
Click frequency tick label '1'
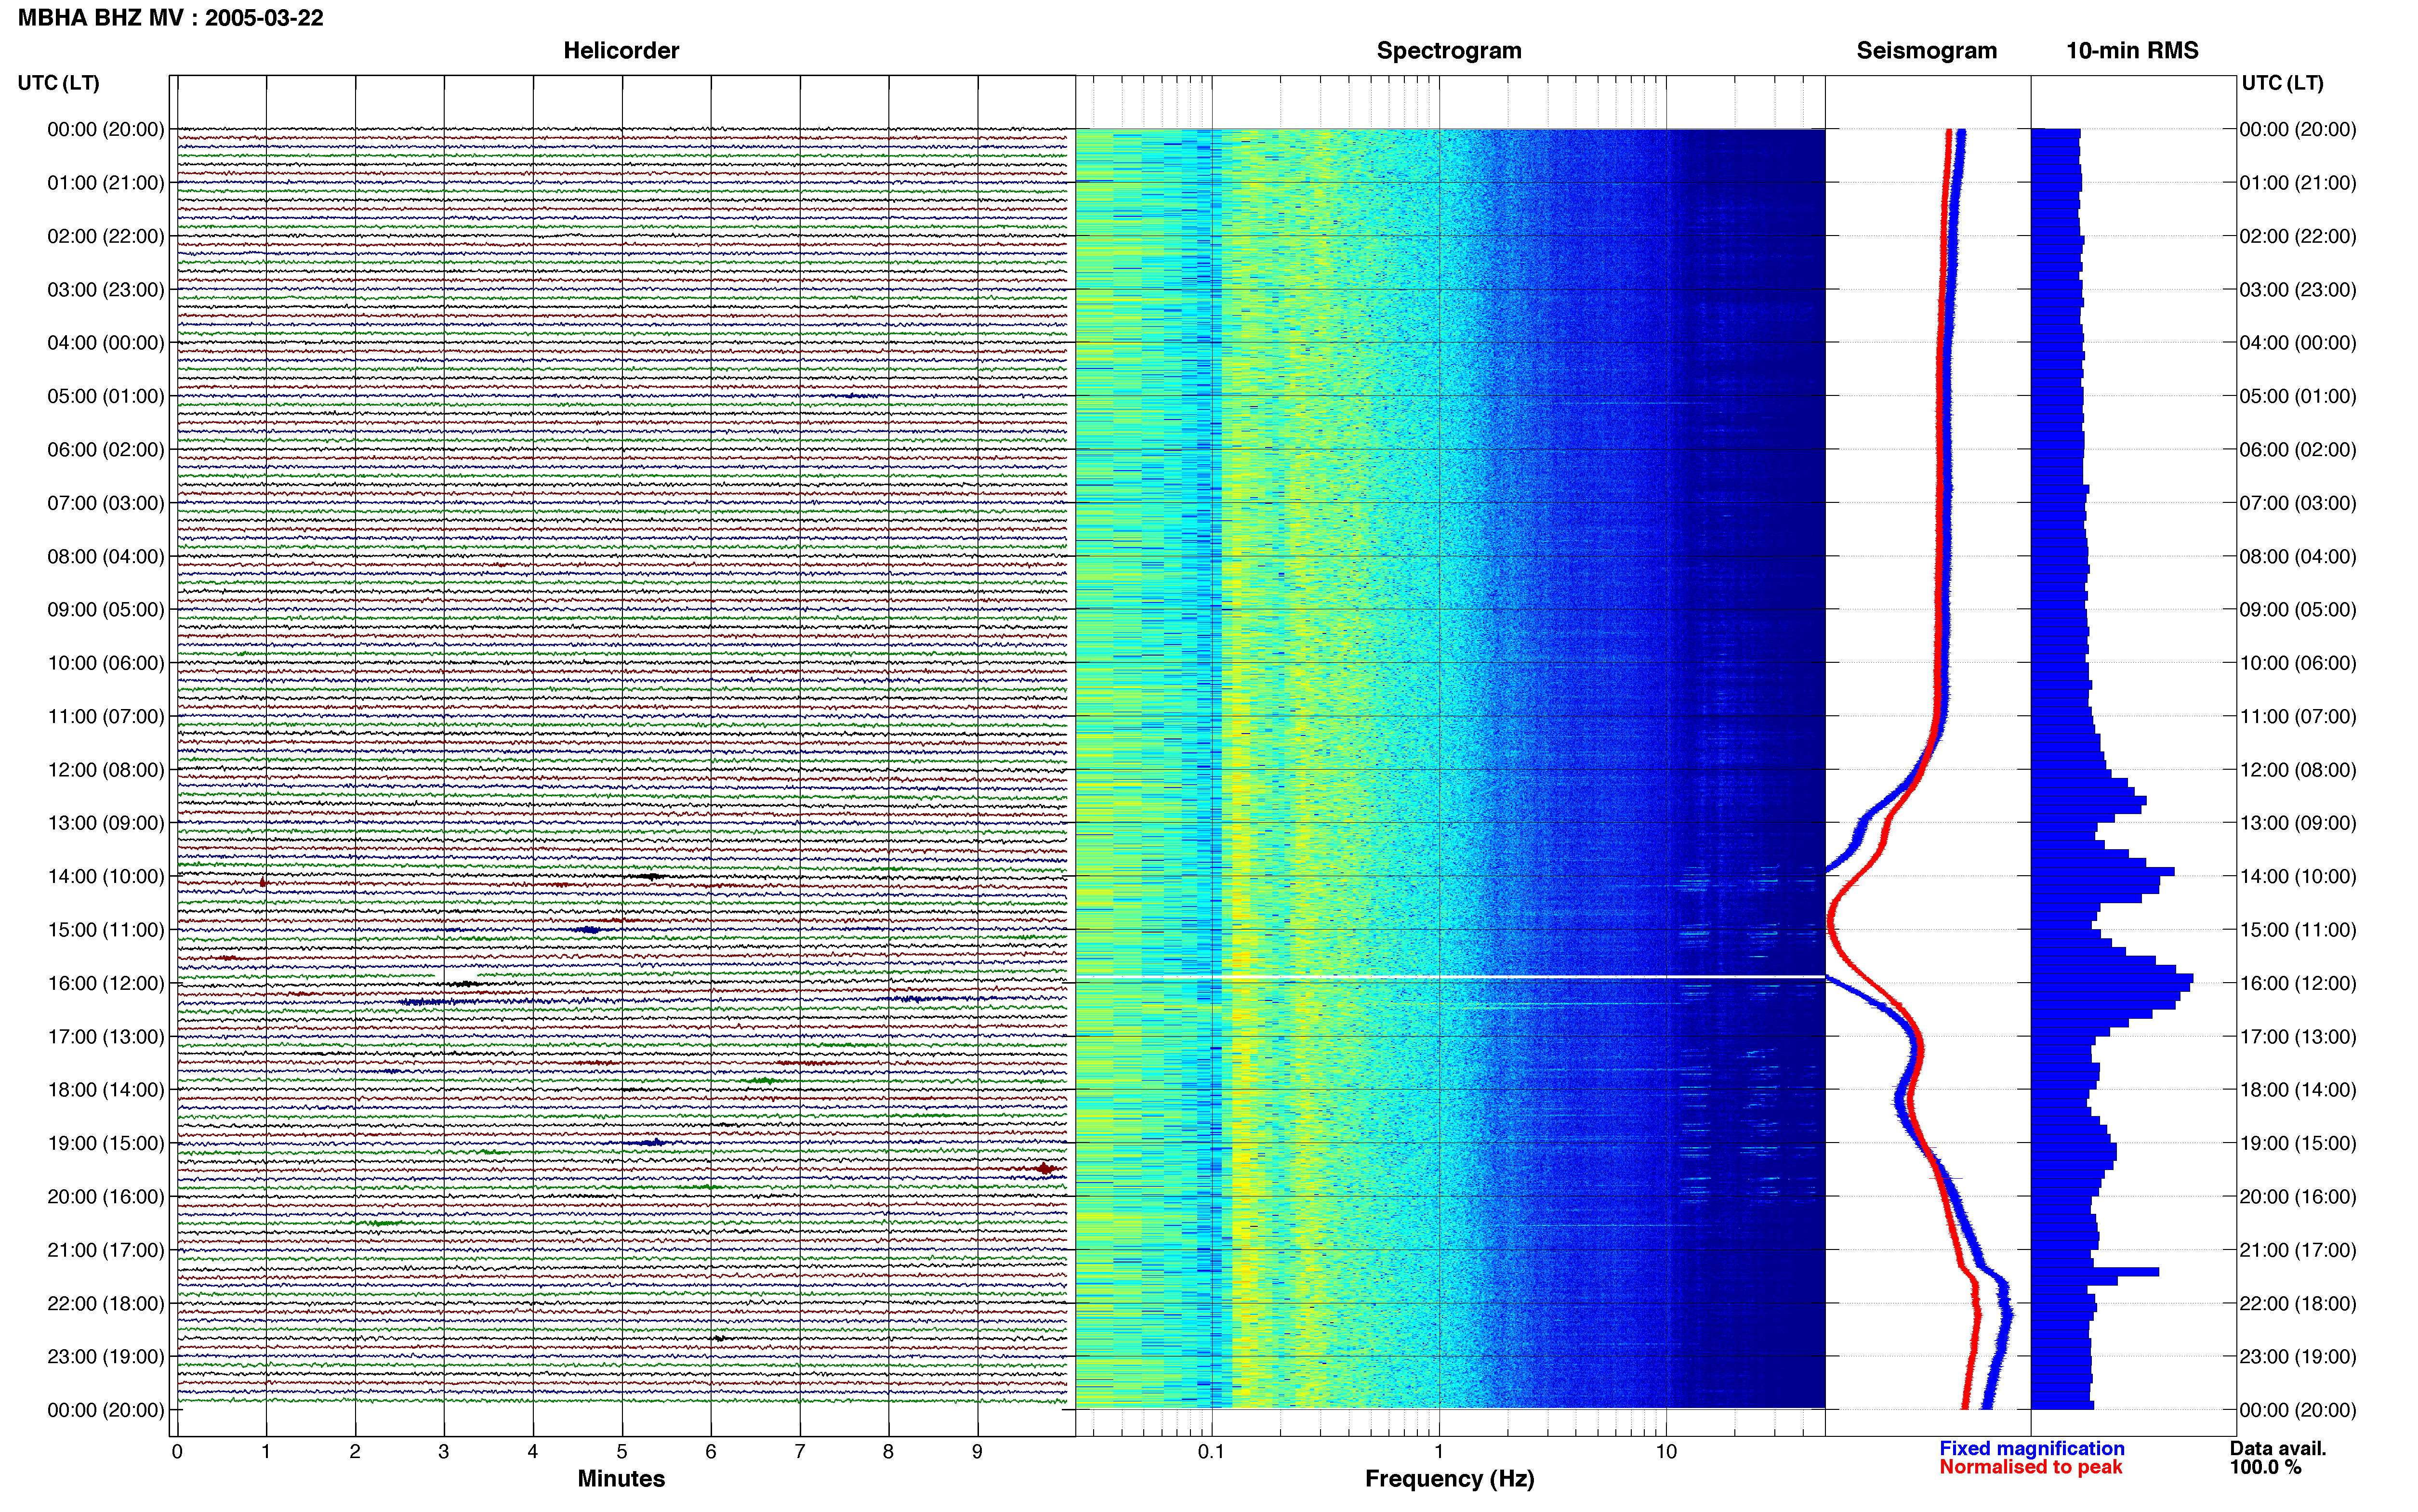(1439, 1452)
